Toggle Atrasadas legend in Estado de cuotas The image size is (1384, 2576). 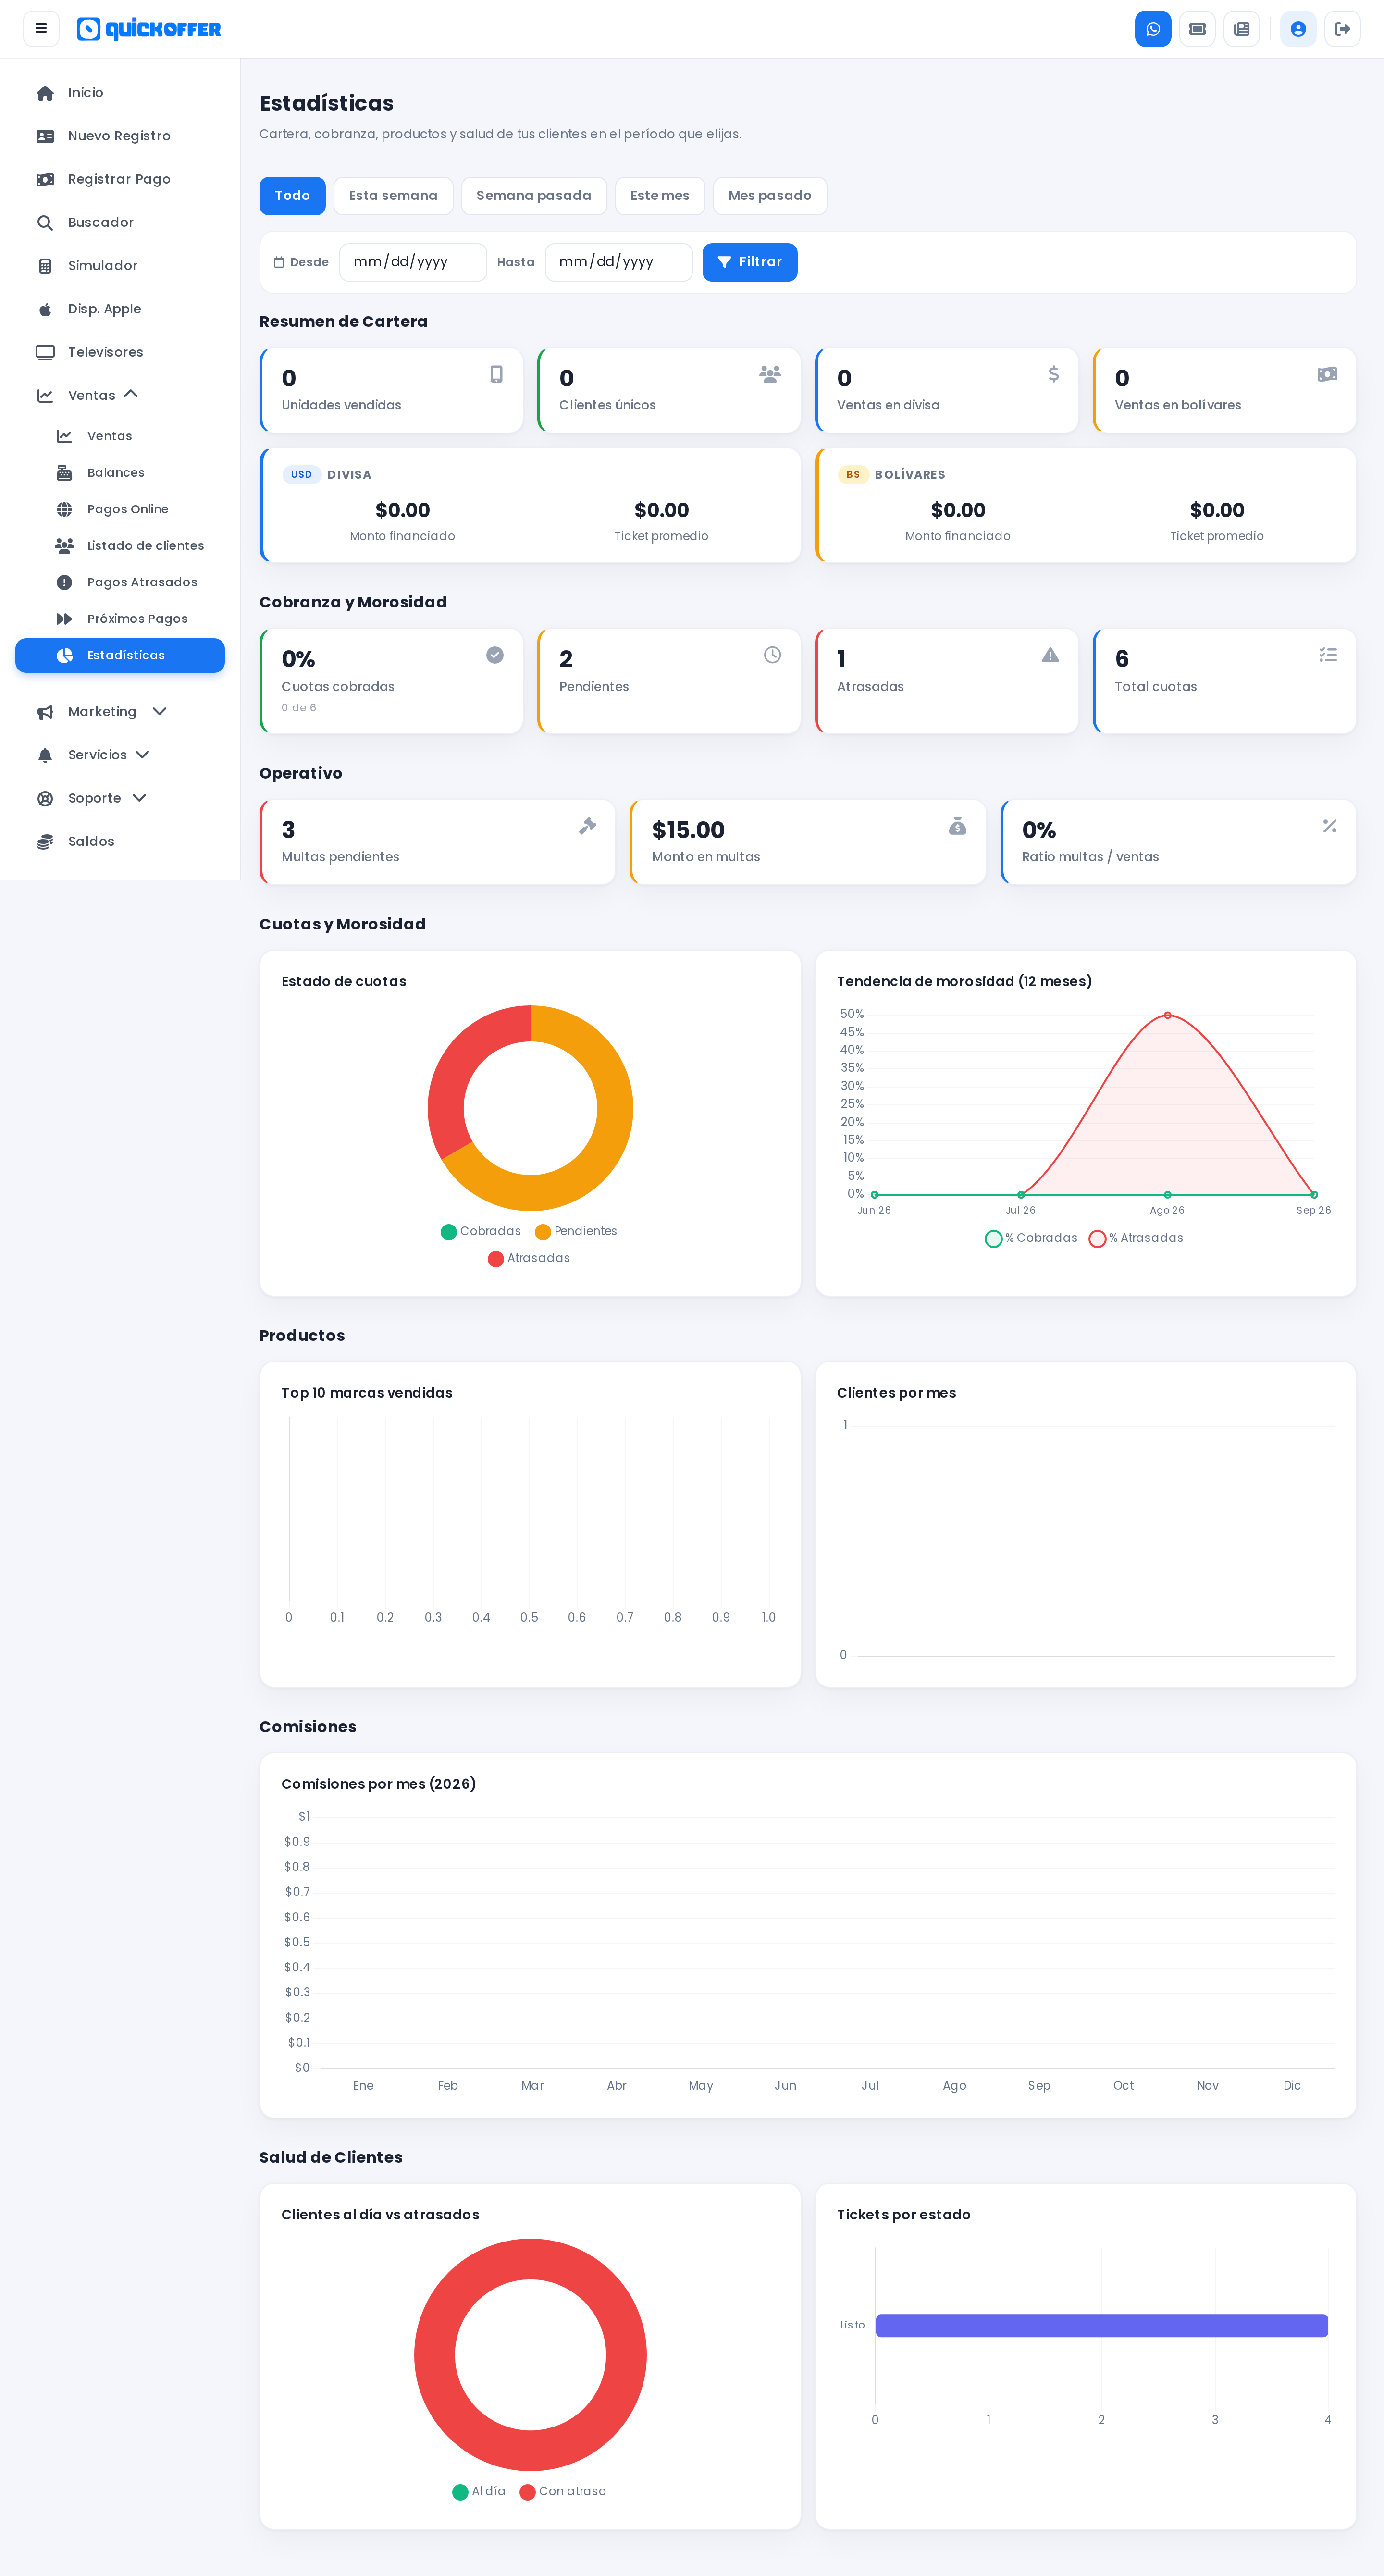coord(529,1258)
